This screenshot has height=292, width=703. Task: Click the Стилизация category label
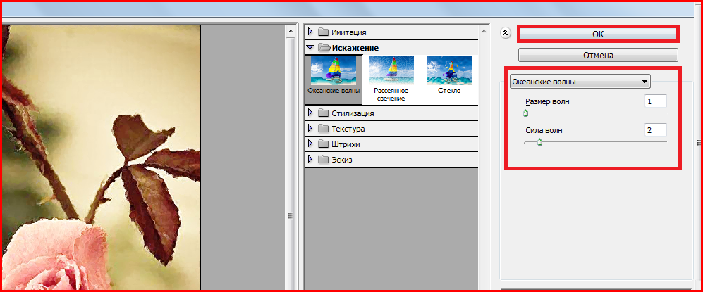(353, 113)
